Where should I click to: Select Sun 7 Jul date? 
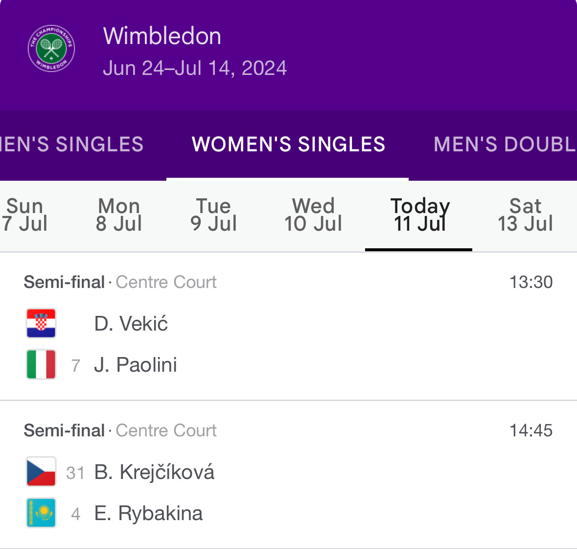(24, 215)
